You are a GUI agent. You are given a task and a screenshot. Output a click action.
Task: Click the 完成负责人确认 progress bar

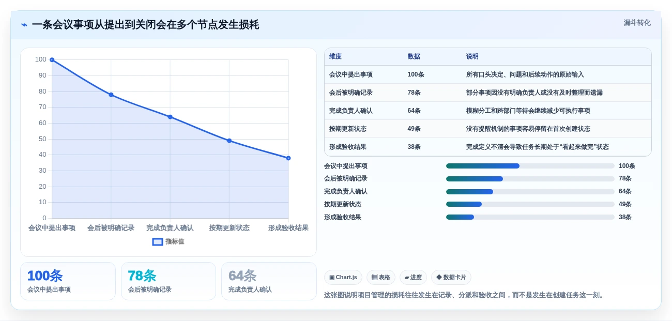[530, 192]
